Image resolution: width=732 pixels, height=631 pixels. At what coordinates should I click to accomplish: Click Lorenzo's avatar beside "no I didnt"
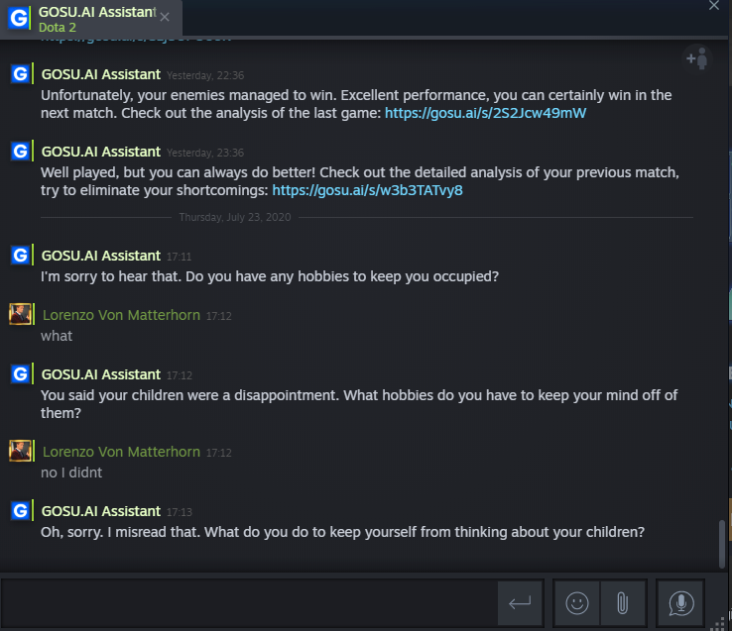pyautogui.click(x=20, y=452)
